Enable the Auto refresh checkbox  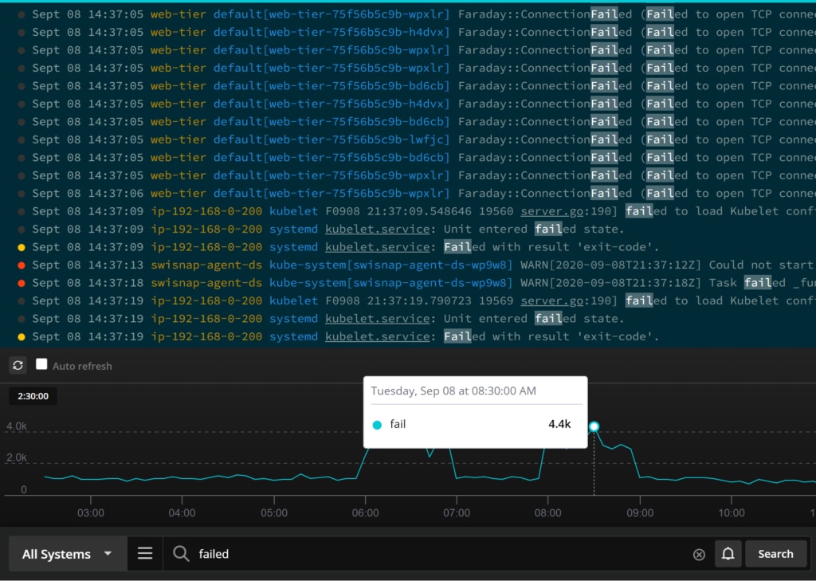point(41,364)
